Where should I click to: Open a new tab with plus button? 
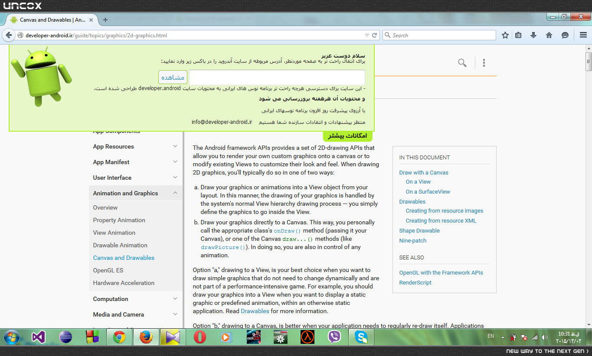(x=105, y=19)
